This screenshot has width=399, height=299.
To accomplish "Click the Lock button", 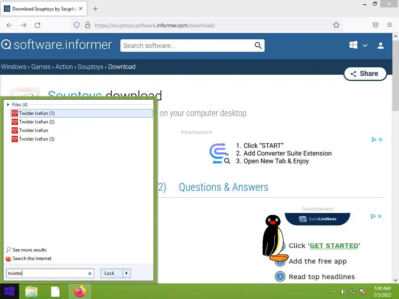I will point(112,273).
